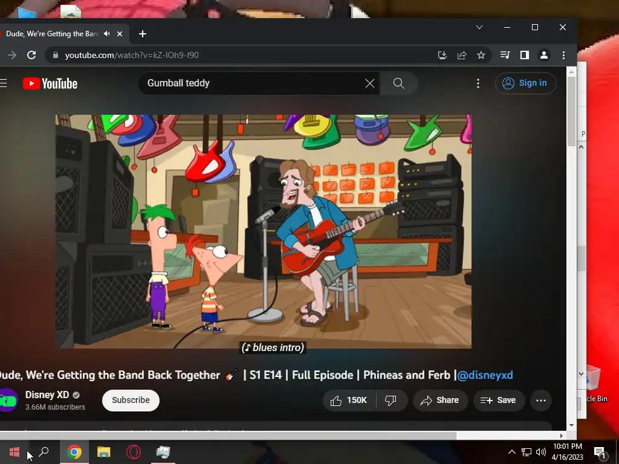This screenshot has height=464, width=619.
Task: Open YouTube settings three-dot menu
Action: (478, 83)
